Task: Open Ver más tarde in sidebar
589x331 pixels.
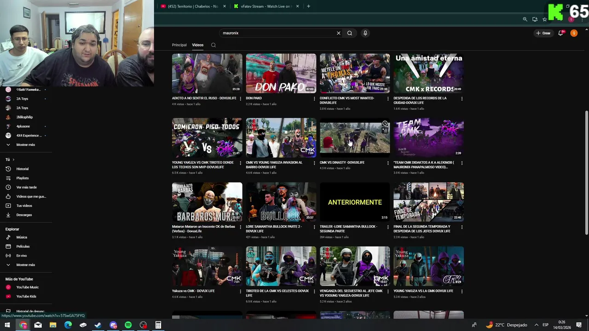Action: point(26,187)
